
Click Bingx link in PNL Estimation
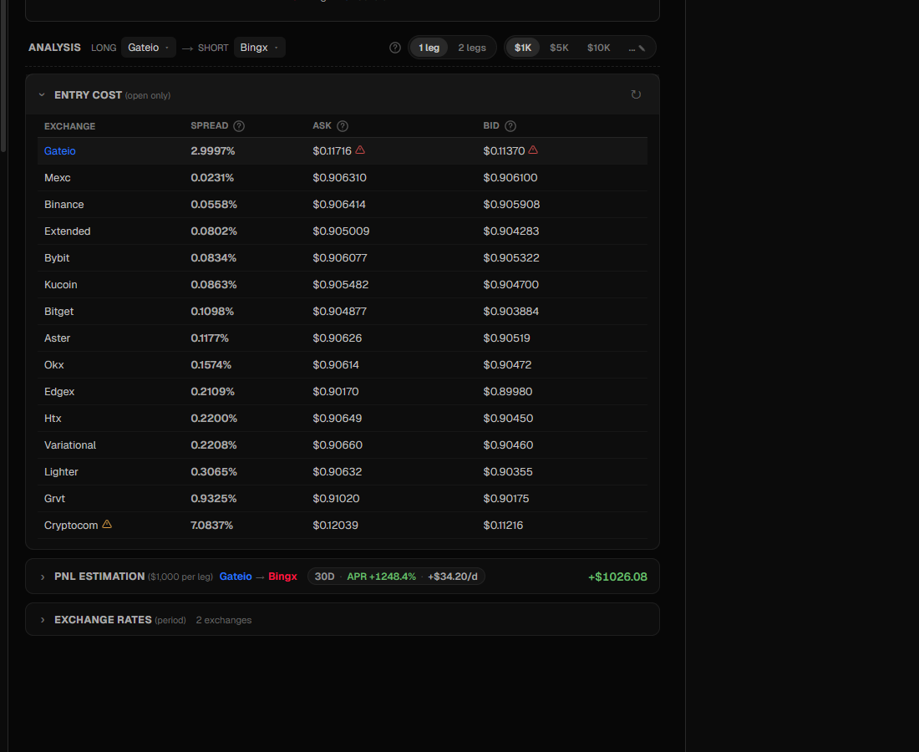click(282, 577)
